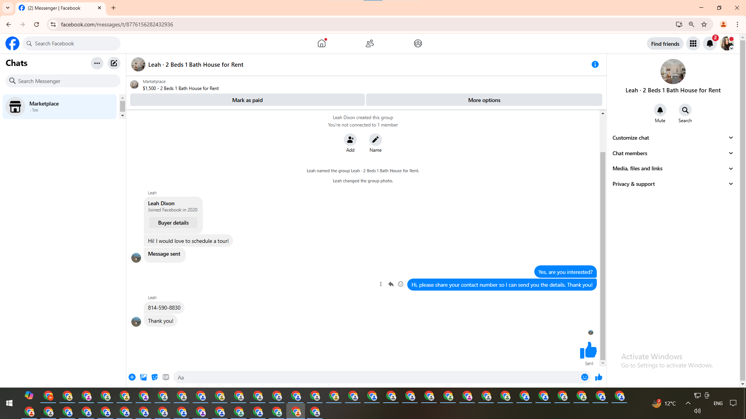Send a thumbs-up like

(598, 377)
